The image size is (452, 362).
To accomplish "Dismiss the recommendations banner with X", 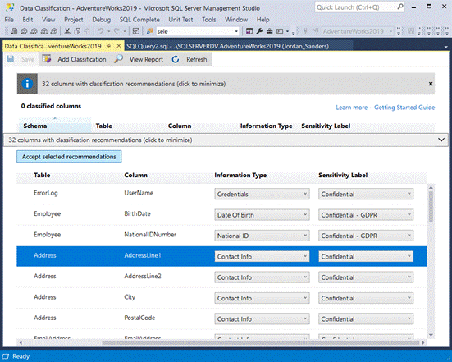I will [431, 84].
